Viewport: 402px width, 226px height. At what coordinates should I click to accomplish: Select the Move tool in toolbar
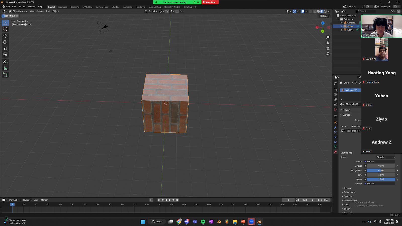pyautogui.click(x=5, y=36)
